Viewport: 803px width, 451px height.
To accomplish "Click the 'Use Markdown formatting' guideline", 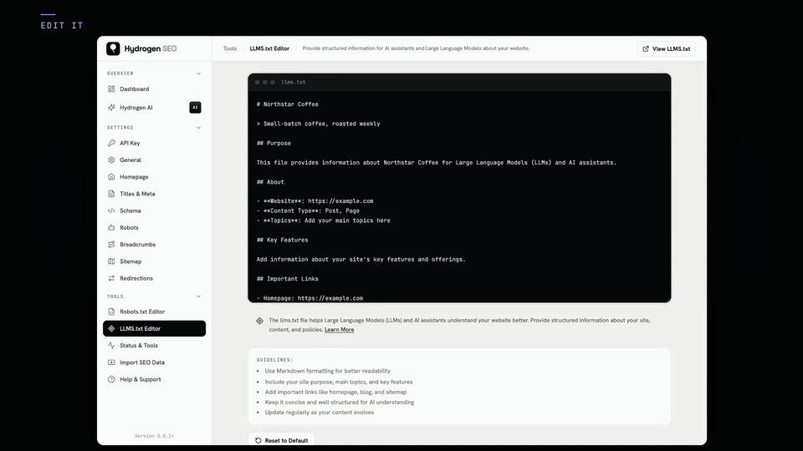I will click(x=327, y=371).
